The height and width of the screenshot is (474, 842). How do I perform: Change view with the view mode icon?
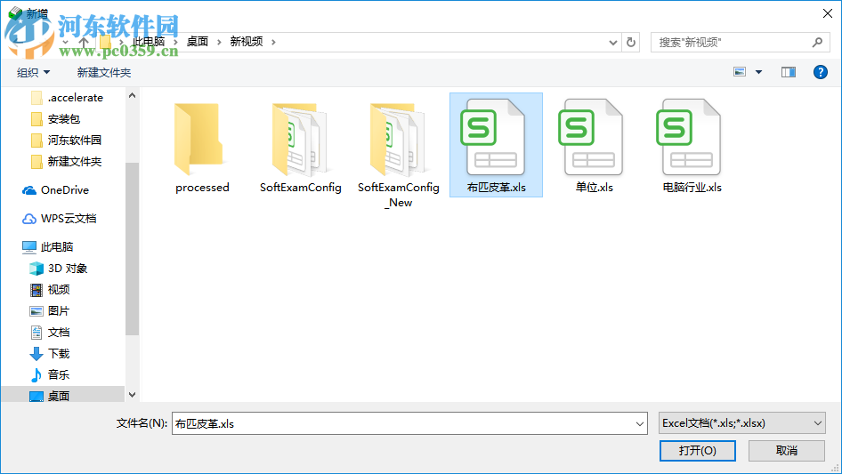740,72
